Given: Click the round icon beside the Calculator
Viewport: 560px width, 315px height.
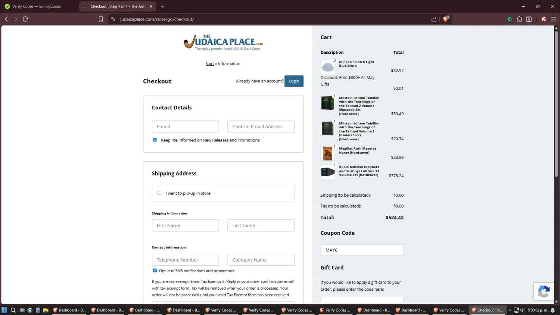Looking at the screenshot, I should (x=30, y=310).
